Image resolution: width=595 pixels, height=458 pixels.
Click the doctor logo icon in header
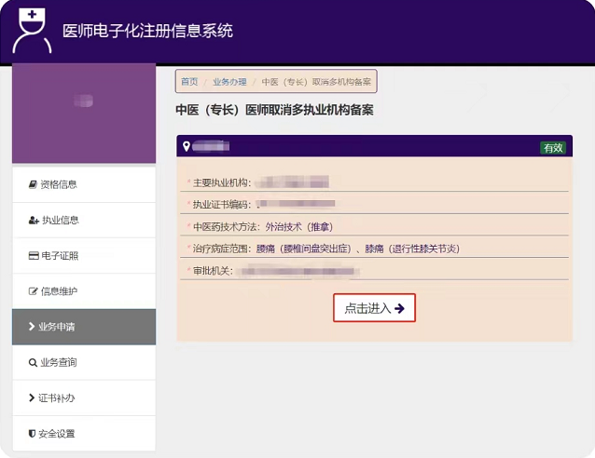(x=31, y=31)
